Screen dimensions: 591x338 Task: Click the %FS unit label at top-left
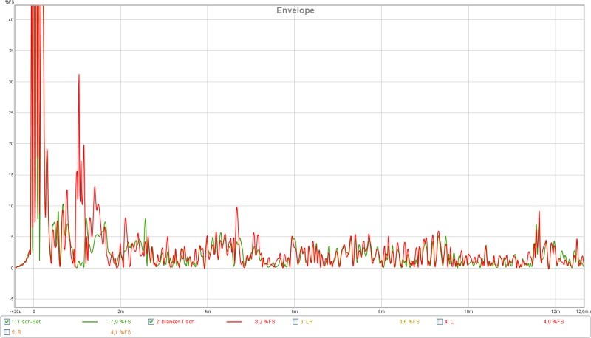pyautogui.click(x=8, y=3)
